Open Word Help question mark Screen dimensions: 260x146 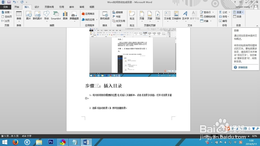[x=235, y=2]
